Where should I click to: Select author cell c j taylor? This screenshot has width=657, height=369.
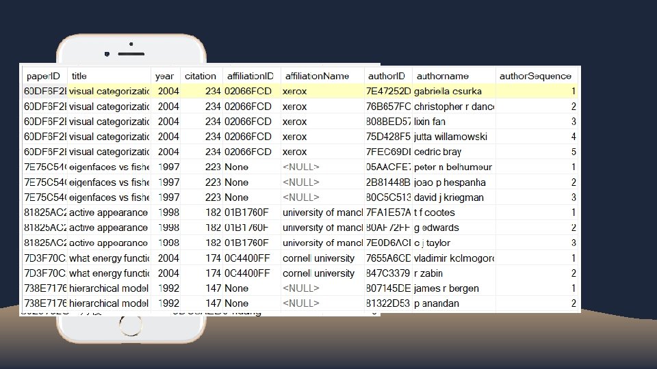click(x=454, y=243)
